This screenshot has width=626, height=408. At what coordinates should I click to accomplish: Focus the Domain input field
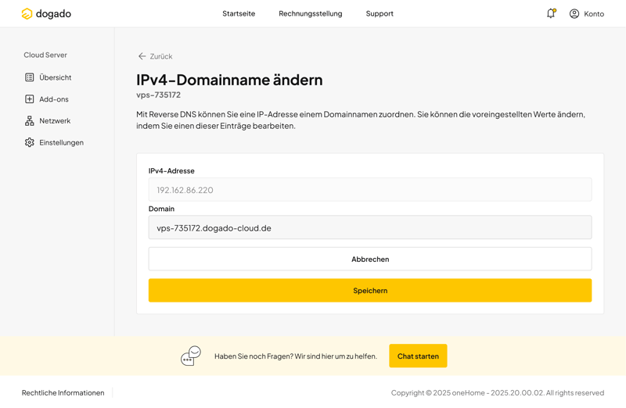pos(370,227)
